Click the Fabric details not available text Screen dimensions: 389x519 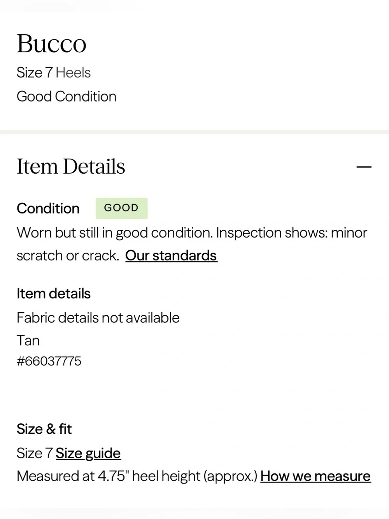98,318
